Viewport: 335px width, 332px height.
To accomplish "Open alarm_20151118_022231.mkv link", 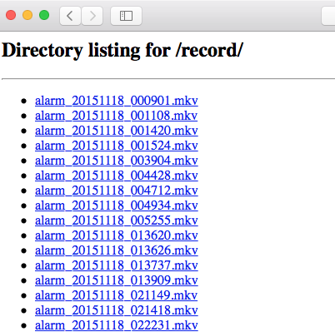I will [x=117, y=325].
